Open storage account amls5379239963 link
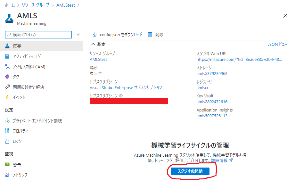The width and height of the screenshot is (295, 181). click(x=212, y=74)
